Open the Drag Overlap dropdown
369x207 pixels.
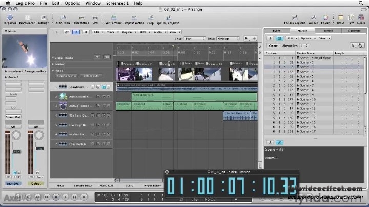(x=228, y=39)
